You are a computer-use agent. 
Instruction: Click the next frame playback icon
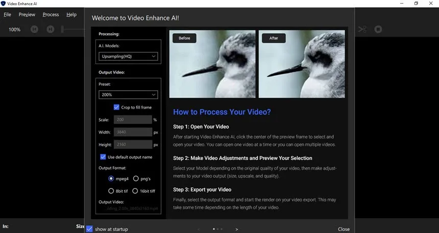pyautogui.click(x=51, y=29)
